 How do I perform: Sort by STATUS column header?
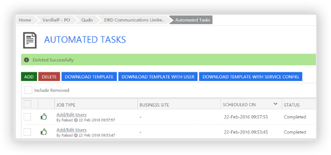click(x=292, y=105)
